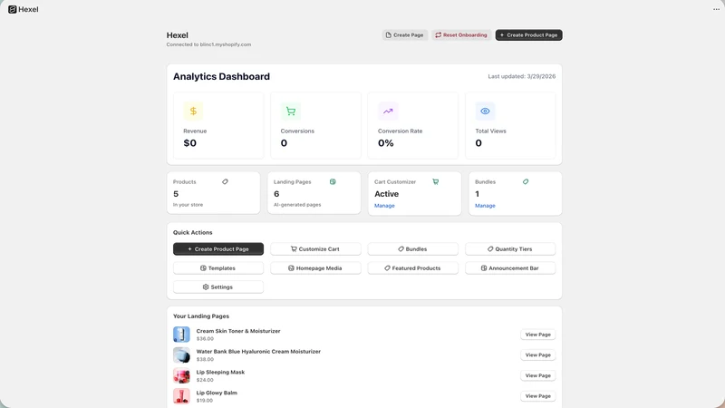Open Manage link under Bundles
Viewport: 725px width, 408px height.
tap(485, 206)
